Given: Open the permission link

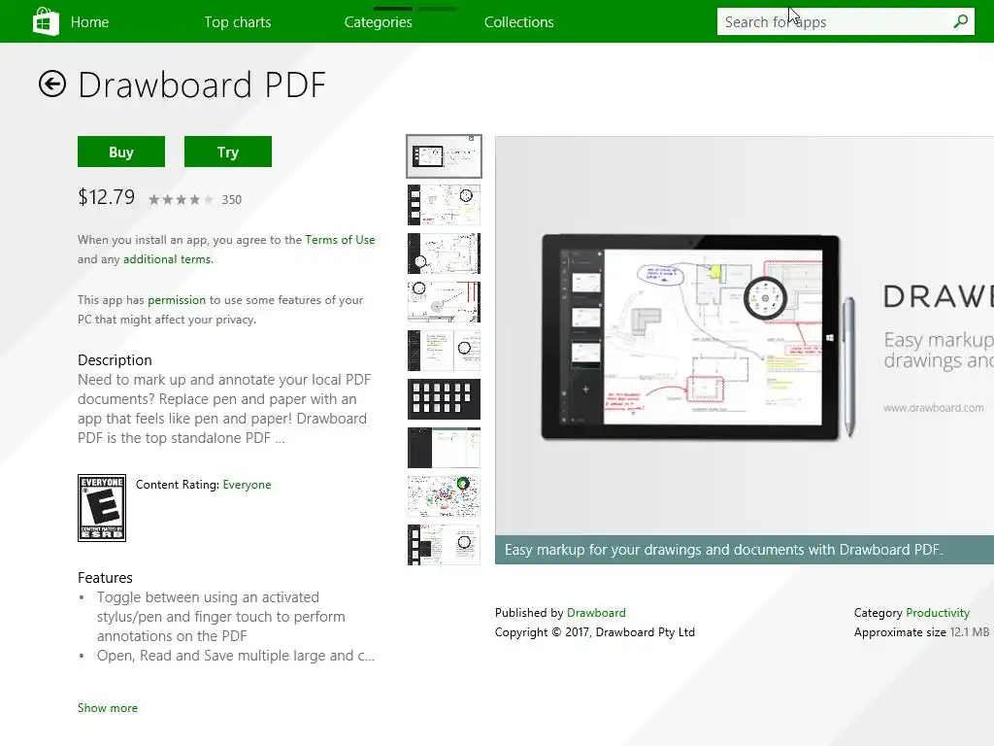Looking at the screenshot, I should coord(177,300).
